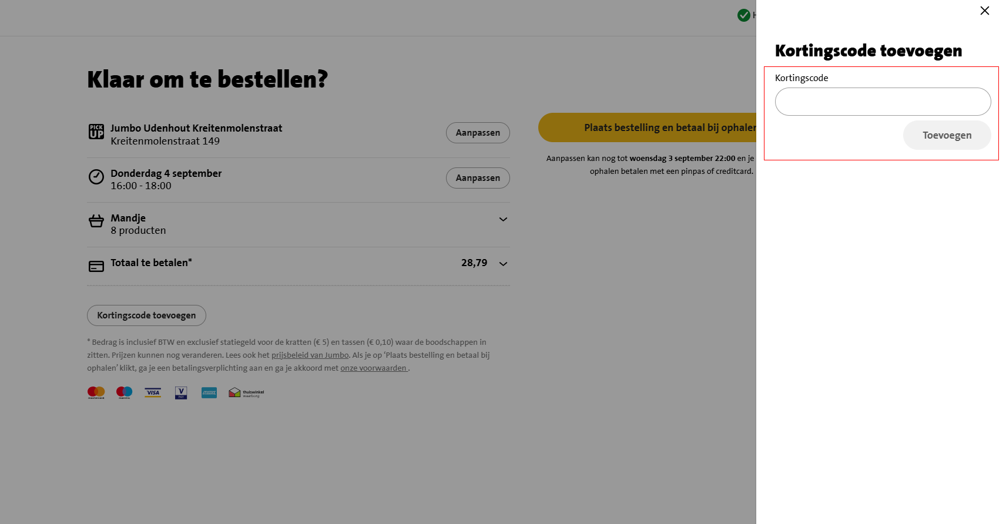
Task: Click Aanpassen for the 16:00 - 18:00 timeslot
Action: [477, 178]
